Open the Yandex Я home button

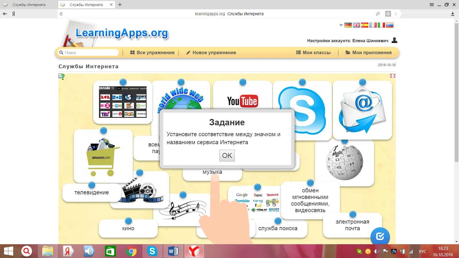click(x=13, y=14)
